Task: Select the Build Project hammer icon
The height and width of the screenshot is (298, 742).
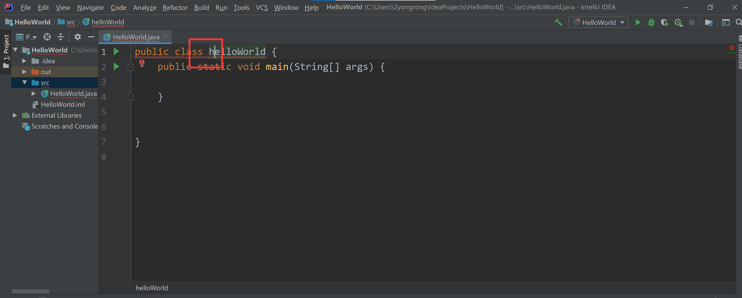Action: pyautogui.click(x=558, y=22)
